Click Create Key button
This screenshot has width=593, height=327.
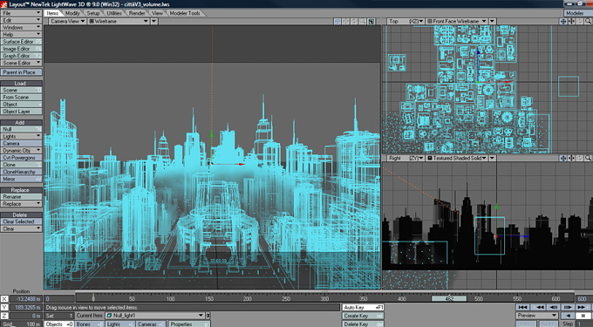pos(363,316)
